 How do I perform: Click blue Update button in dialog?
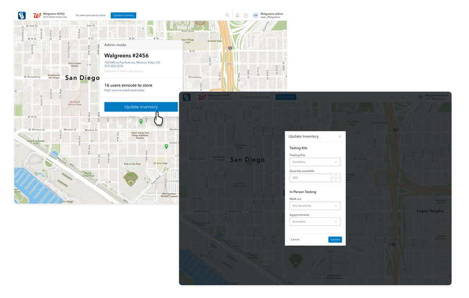click(335, 239)
